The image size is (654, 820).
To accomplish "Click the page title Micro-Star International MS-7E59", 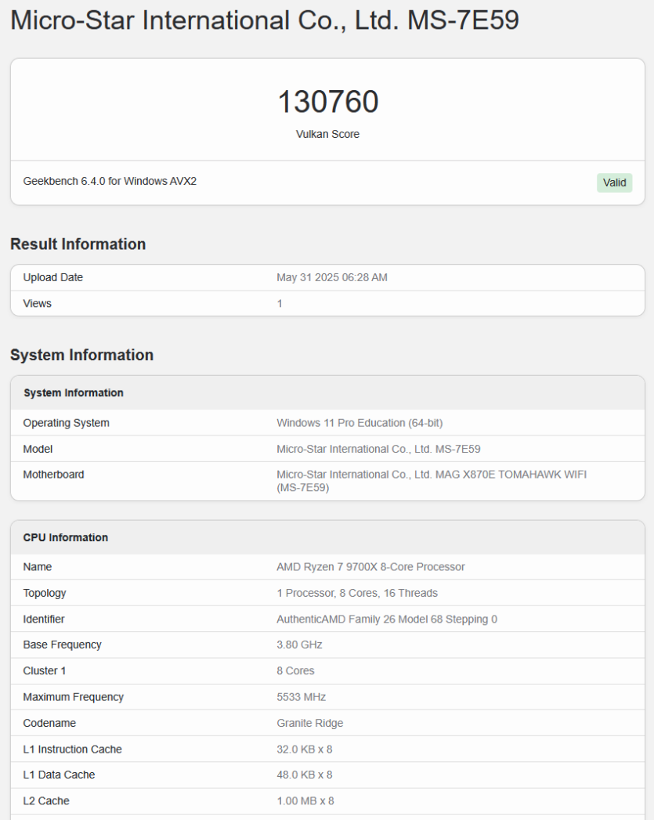I will click(265, 20).
